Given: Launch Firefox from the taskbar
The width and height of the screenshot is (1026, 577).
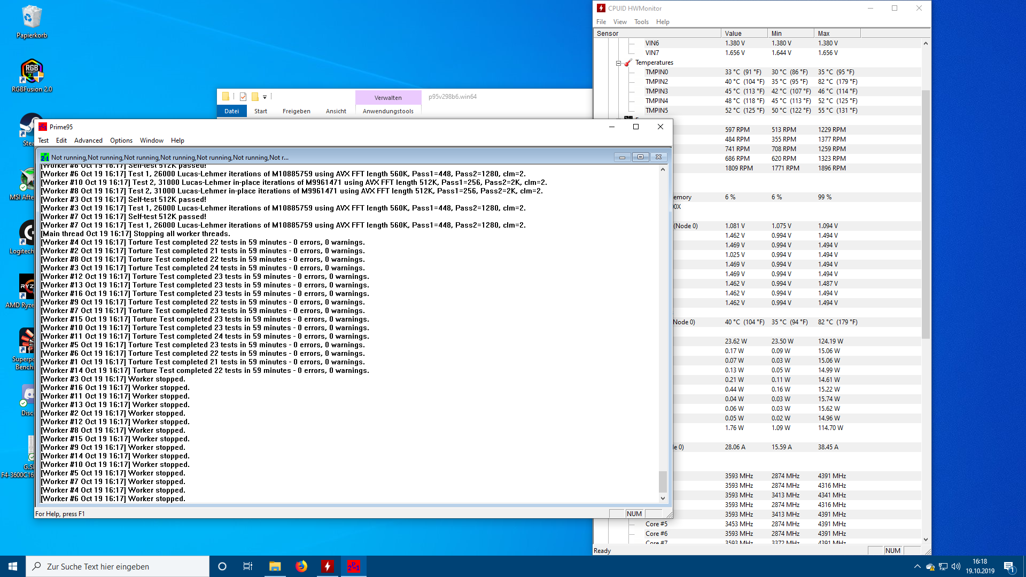Looking at the screenshot, I should point(301,566).
